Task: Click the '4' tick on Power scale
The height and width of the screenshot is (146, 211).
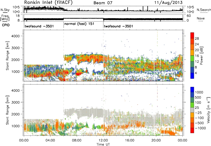Action: tap(196, 73)
